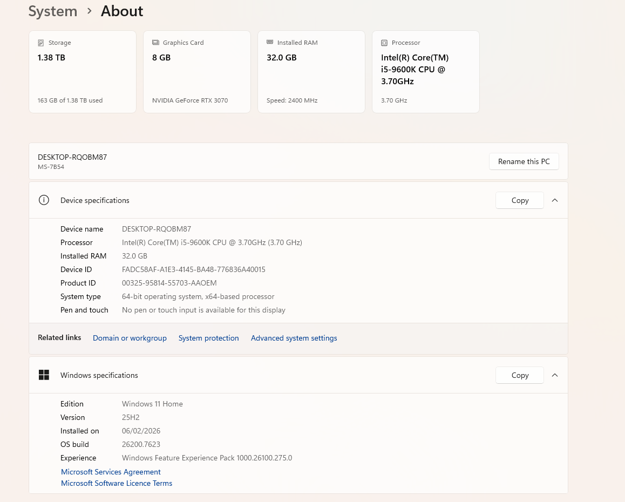Viewport: 625px width, 502px height.
Task: Open Microsoft Services Agreement link
Action: (111, 472)
